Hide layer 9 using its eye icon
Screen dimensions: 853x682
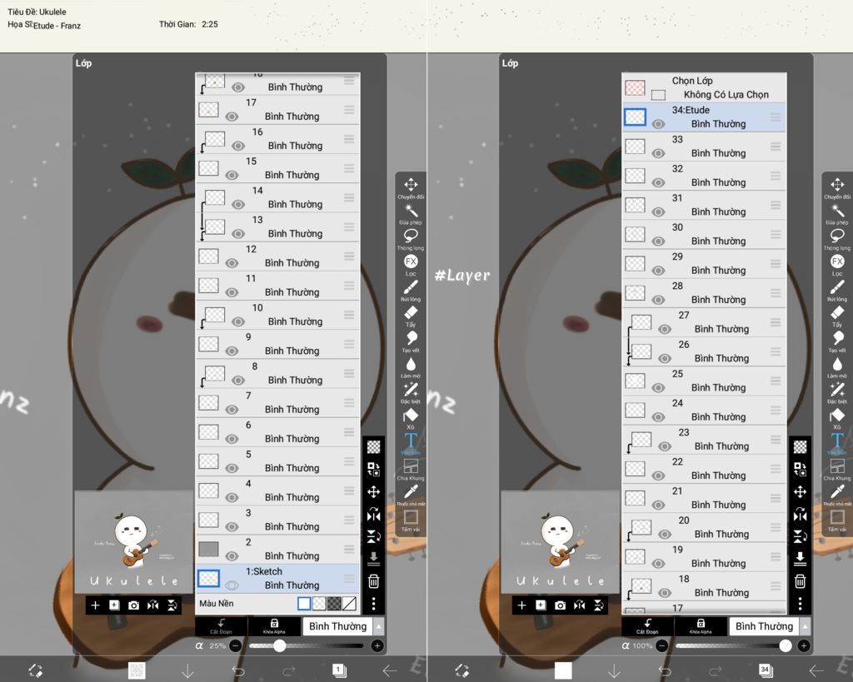pyautogui.click(x=232, y=351)
